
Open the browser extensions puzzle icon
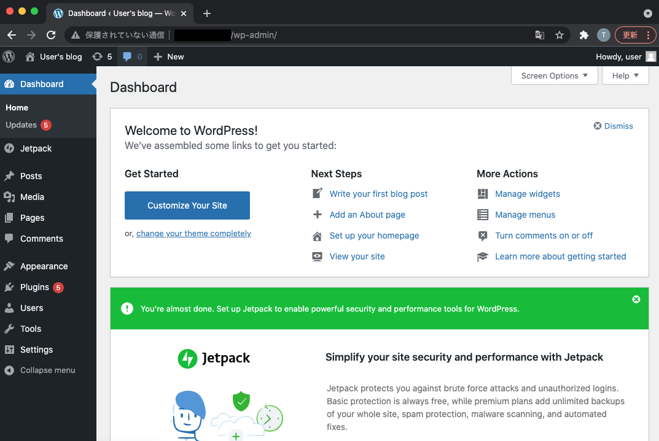(584, 35)
